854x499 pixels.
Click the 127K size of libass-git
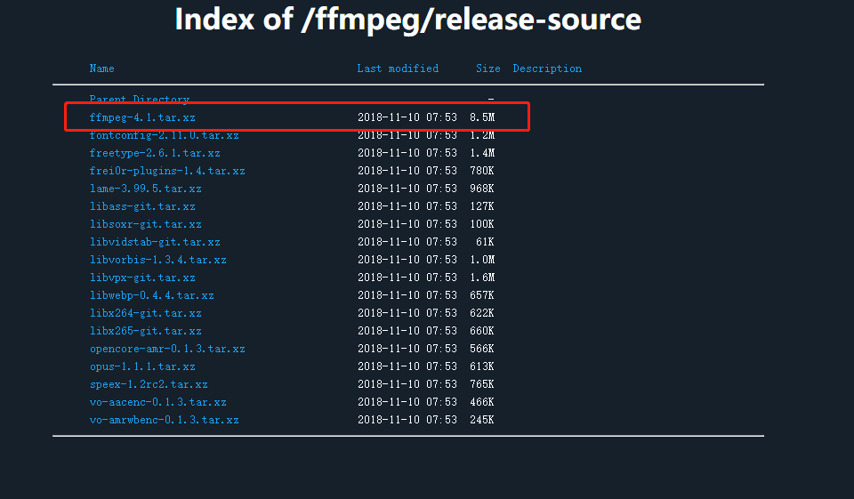click(482, 206)
